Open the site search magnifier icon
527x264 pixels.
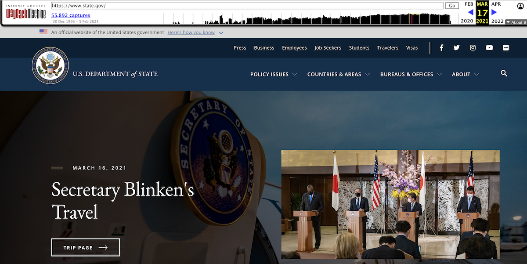(x=504, y=74)
